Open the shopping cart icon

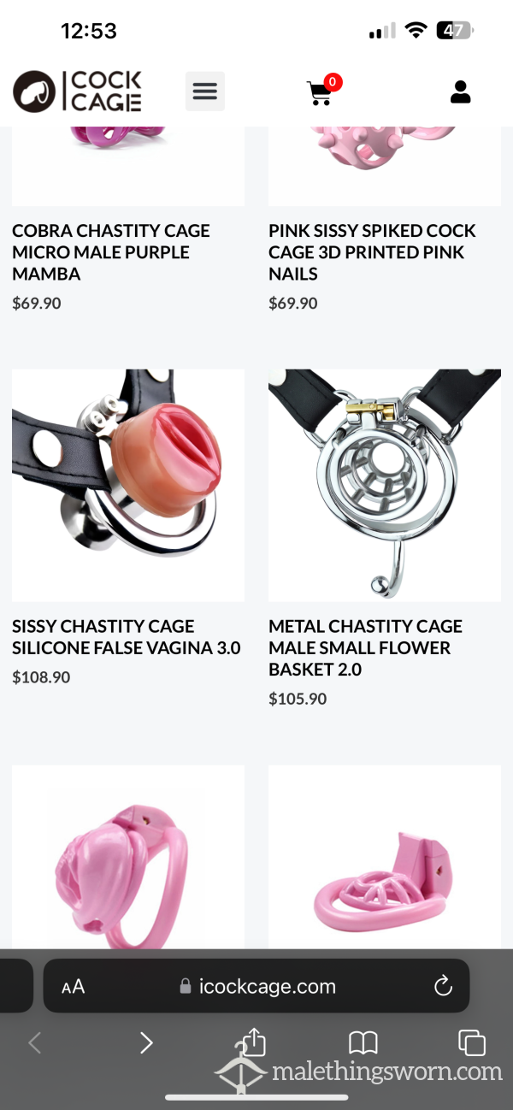320,93
